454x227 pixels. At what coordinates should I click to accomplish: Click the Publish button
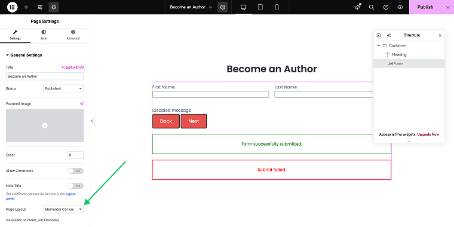[x=425, y=7]
